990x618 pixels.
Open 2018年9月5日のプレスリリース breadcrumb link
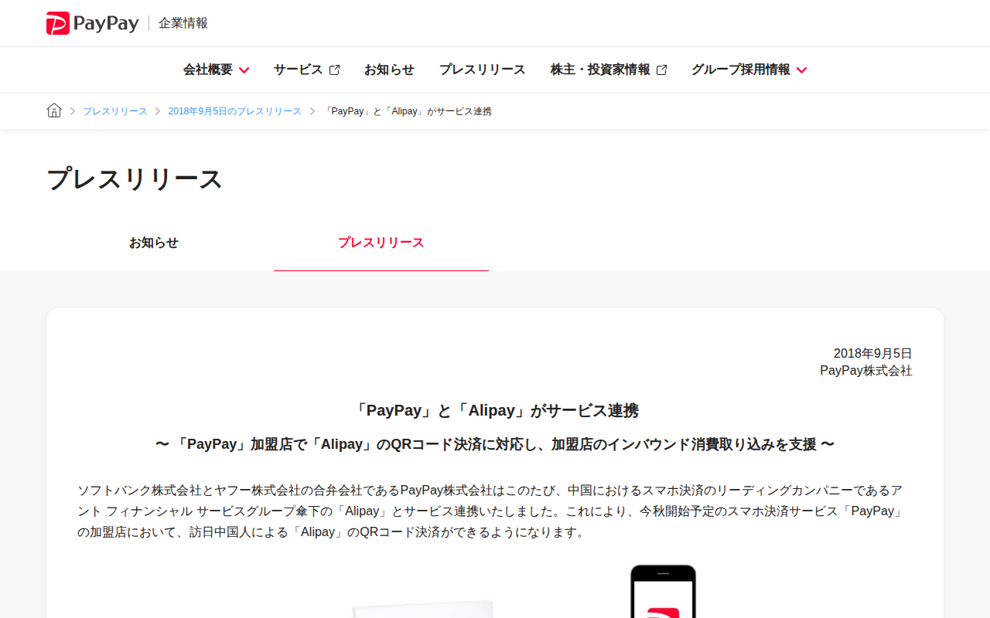coord(235,111)
